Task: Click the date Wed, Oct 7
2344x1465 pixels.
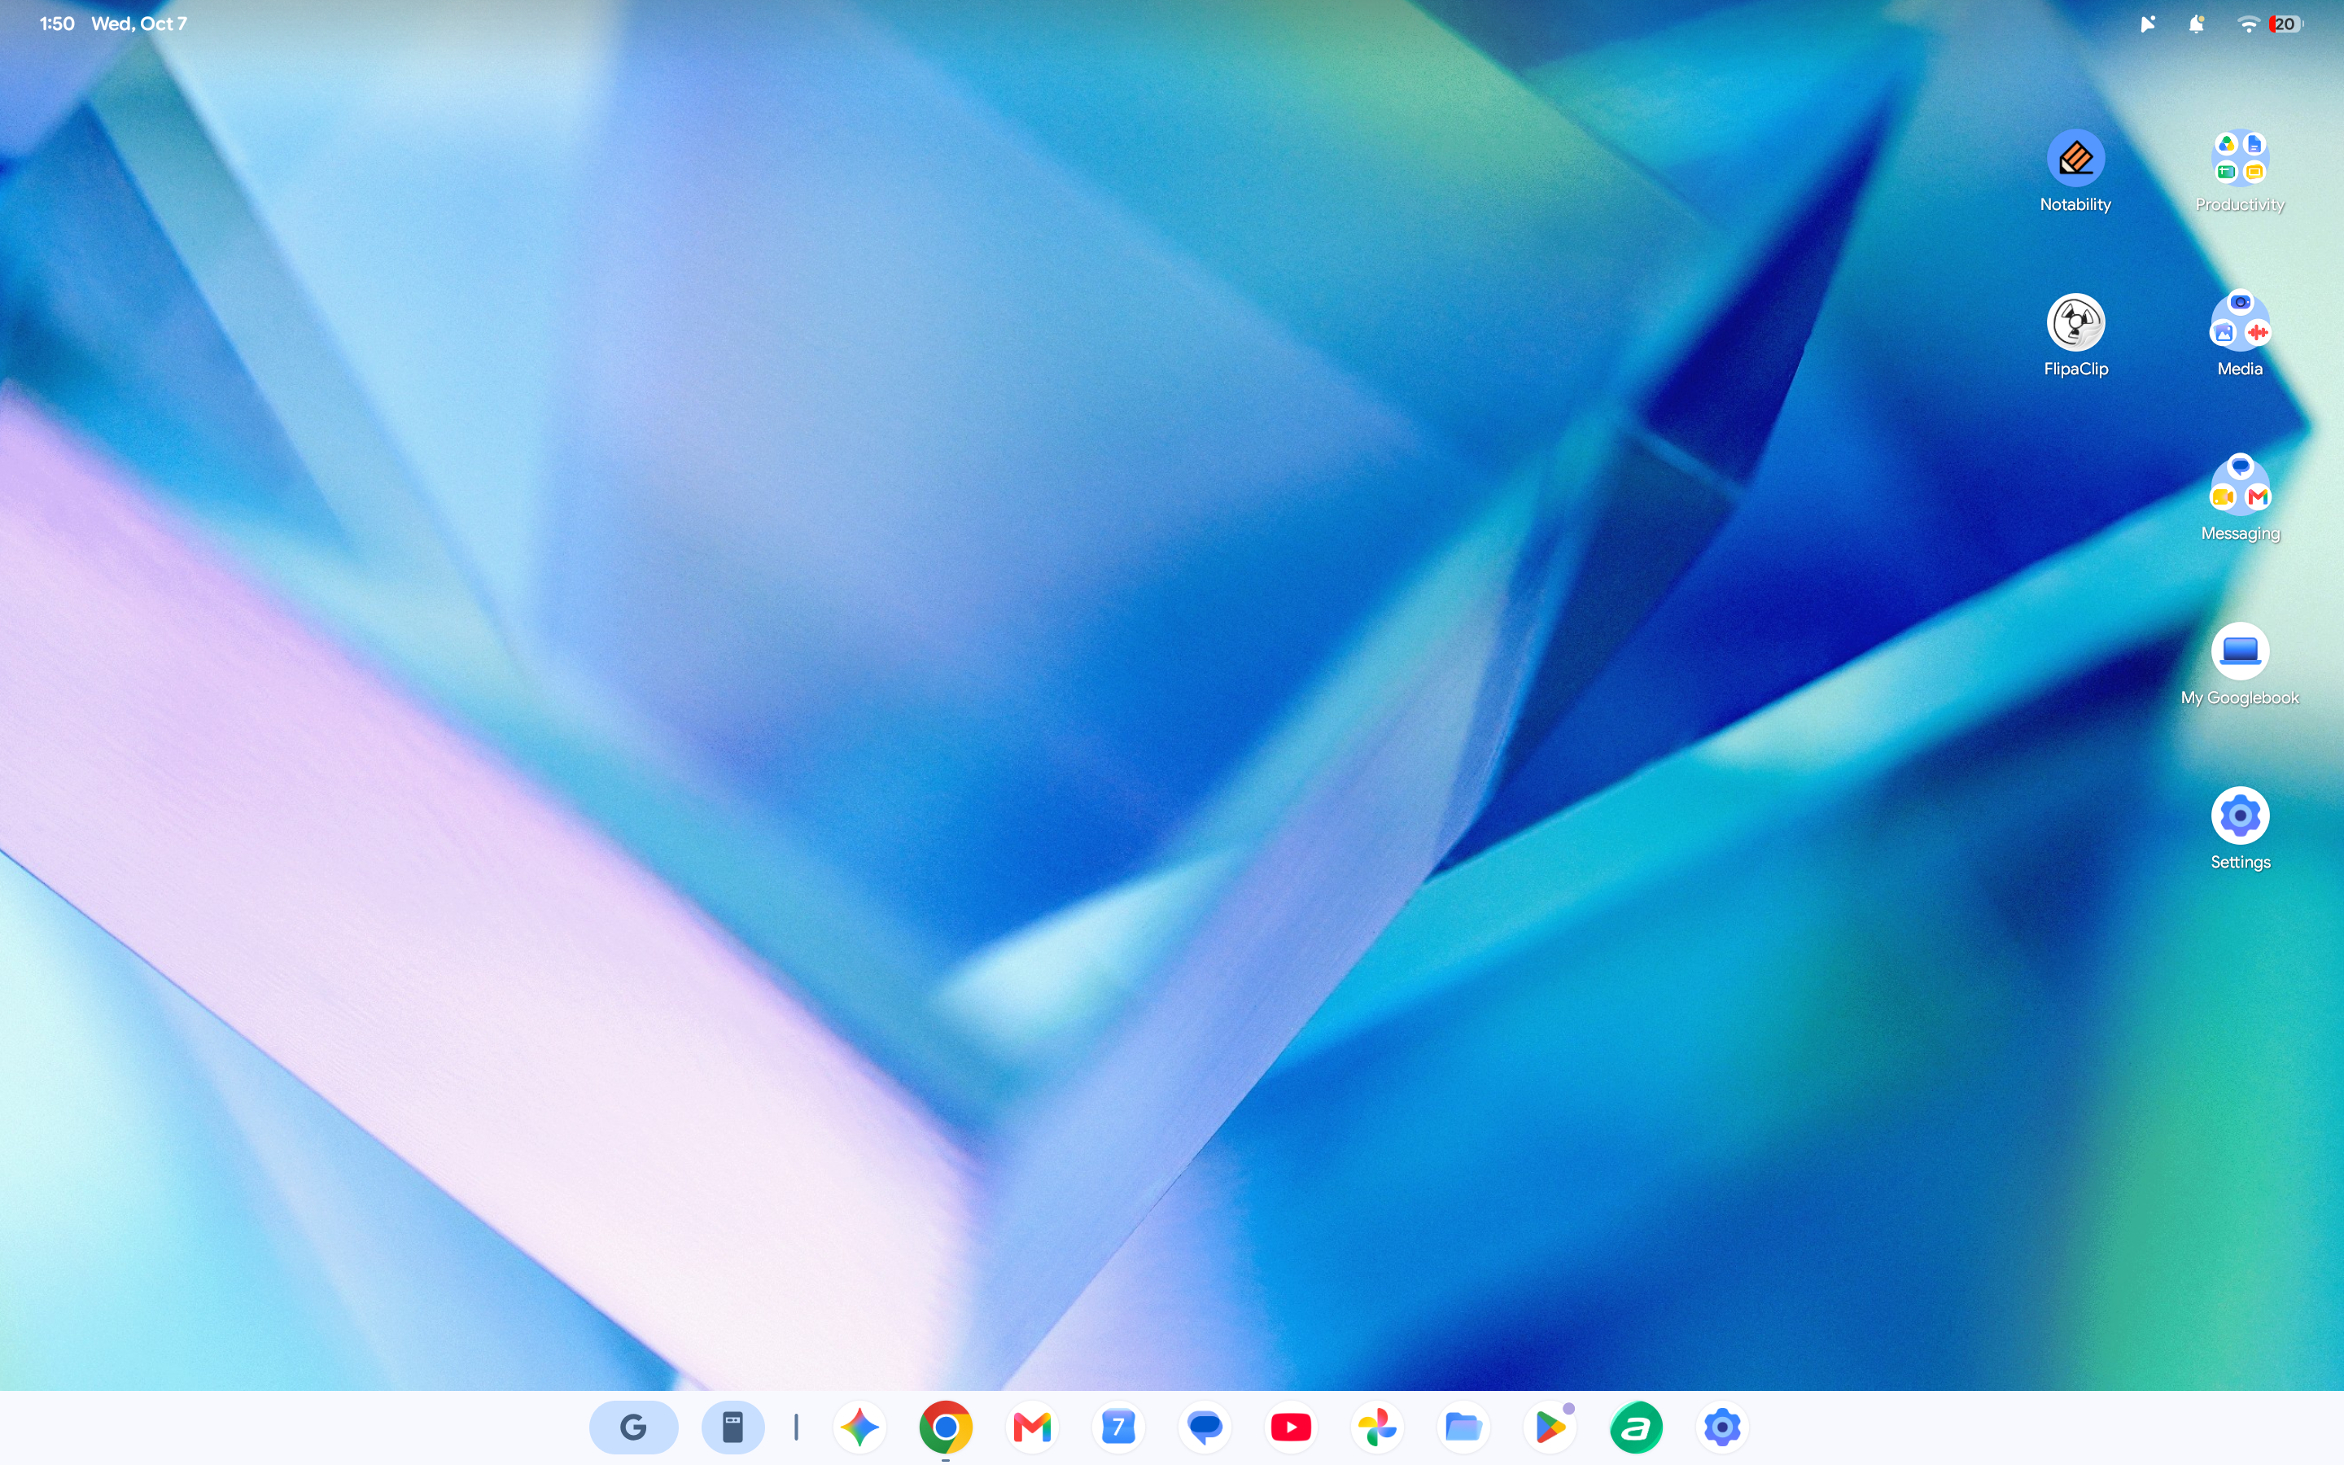Action: point(138,24)
